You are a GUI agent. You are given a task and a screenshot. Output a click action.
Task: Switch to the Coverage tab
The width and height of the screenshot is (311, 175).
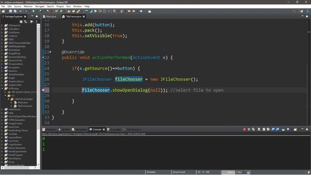[114, 129]
